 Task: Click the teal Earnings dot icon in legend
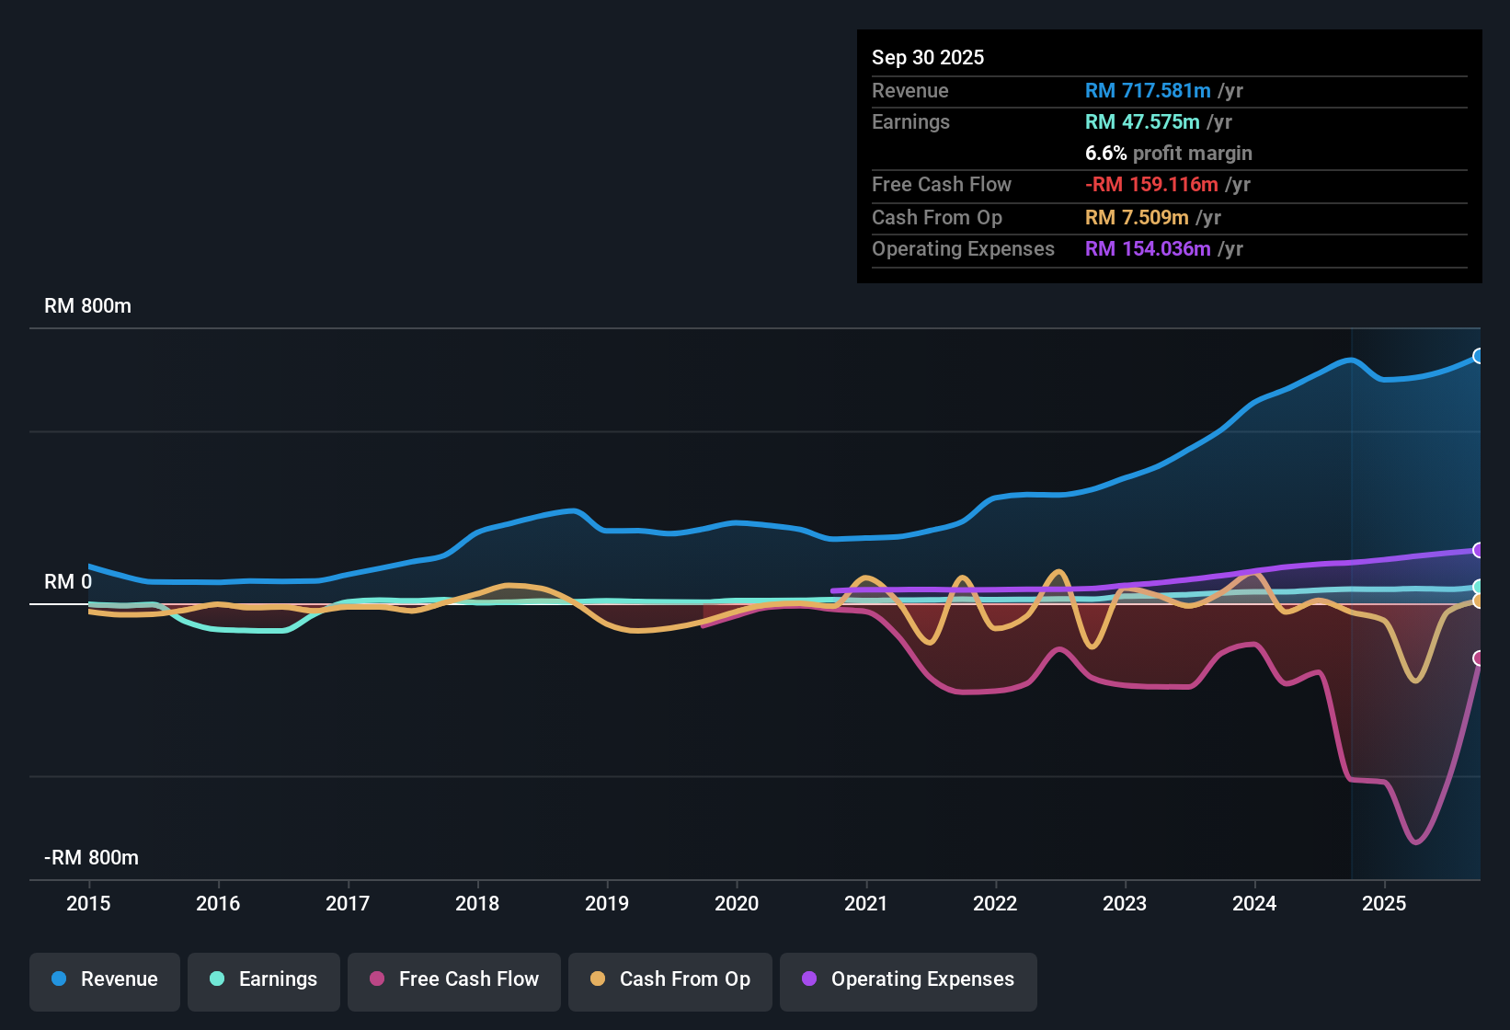pyautogui.click(x=217, y=979)
